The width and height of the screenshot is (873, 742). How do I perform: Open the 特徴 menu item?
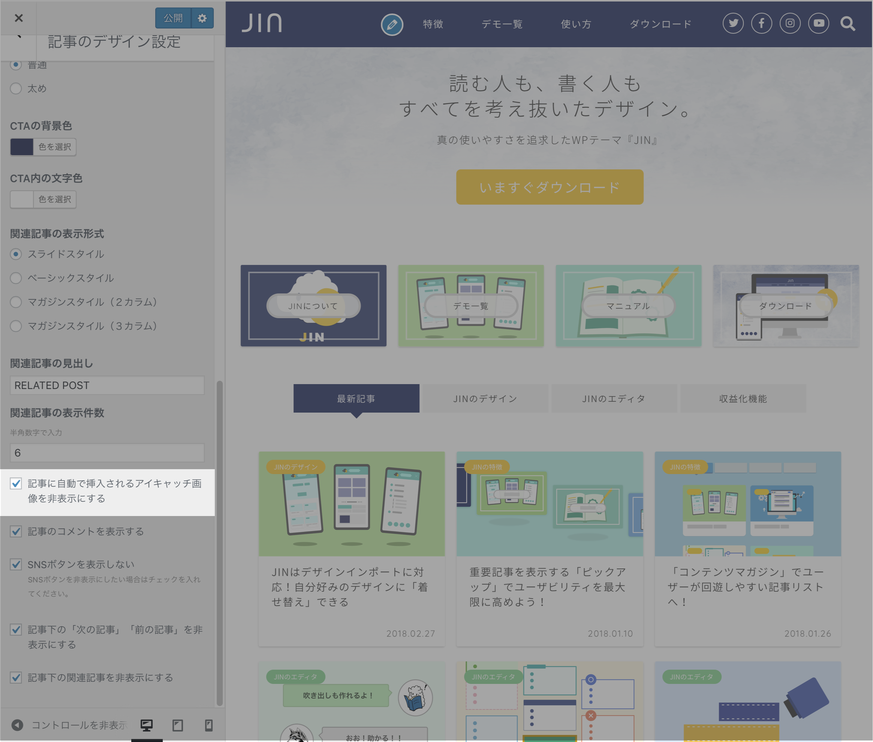[x=433, y=24]
